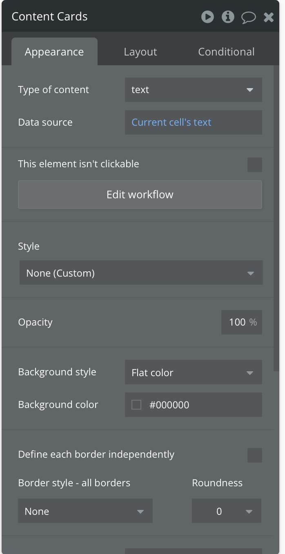Expand the Type of content dropdown
The width and height of the screenshot is (285, 554).
(x=193, y=90)
